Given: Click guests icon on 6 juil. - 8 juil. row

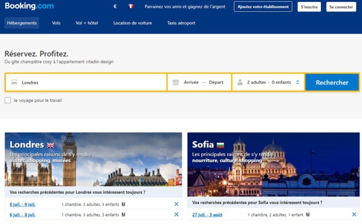Looking at the screenshot, I should click(x=124, y=214).
